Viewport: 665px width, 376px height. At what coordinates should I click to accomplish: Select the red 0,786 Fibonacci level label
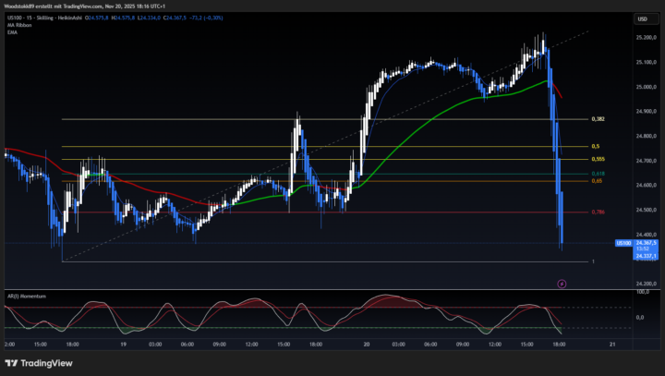tap(598, 212)
